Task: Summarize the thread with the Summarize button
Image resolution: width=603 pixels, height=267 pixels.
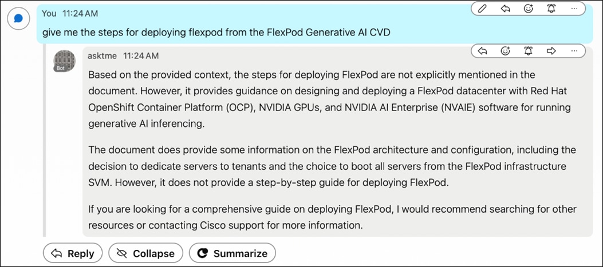Action: (x=232, y=253)
